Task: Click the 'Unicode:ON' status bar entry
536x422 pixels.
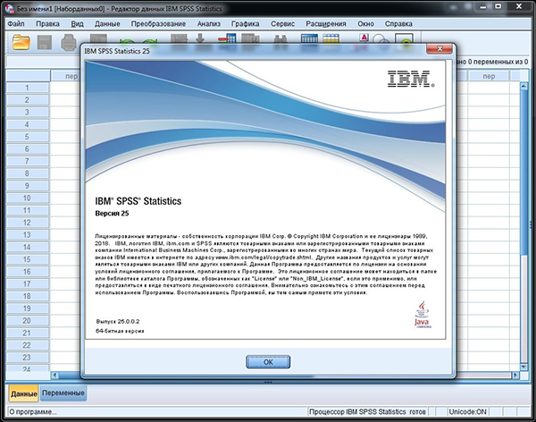Action: pyautogui.click(x=467, y=412)
